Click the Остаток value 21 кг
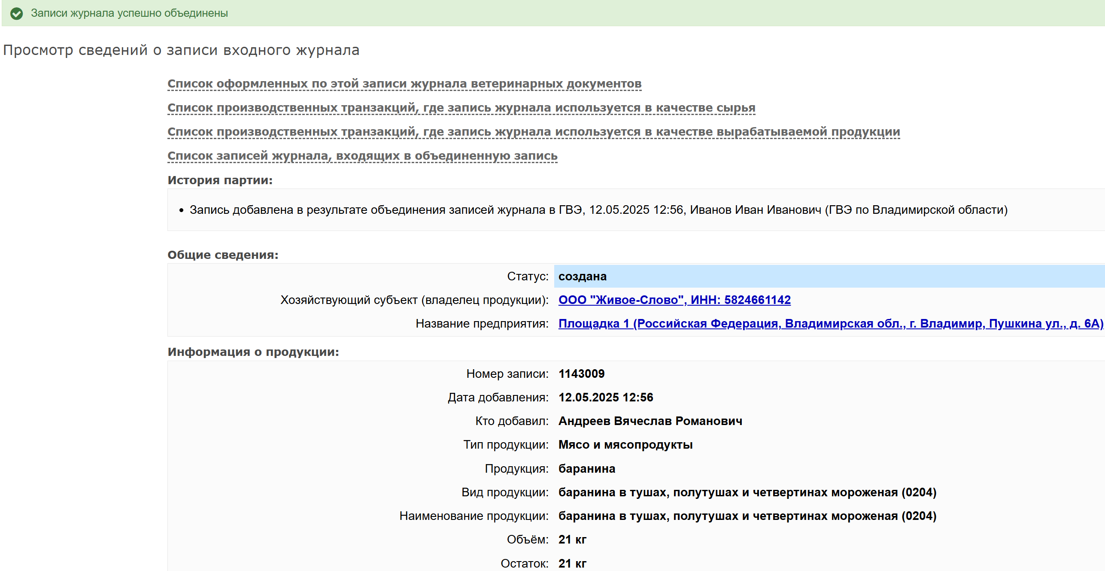Screen dimensions: 1105x571 tap(572, 563)
